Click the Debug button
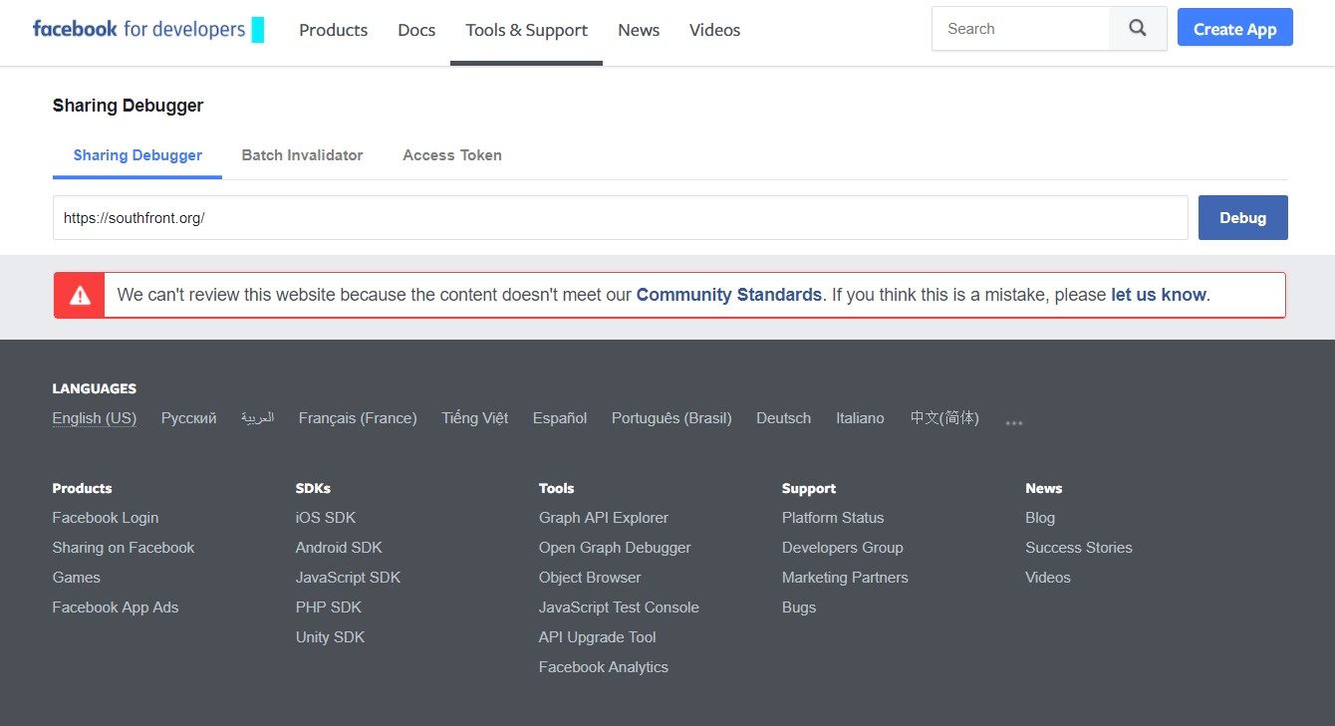Image resolution: width=1335 pixels, height=726 pixels. click(x=1242, y=217)
